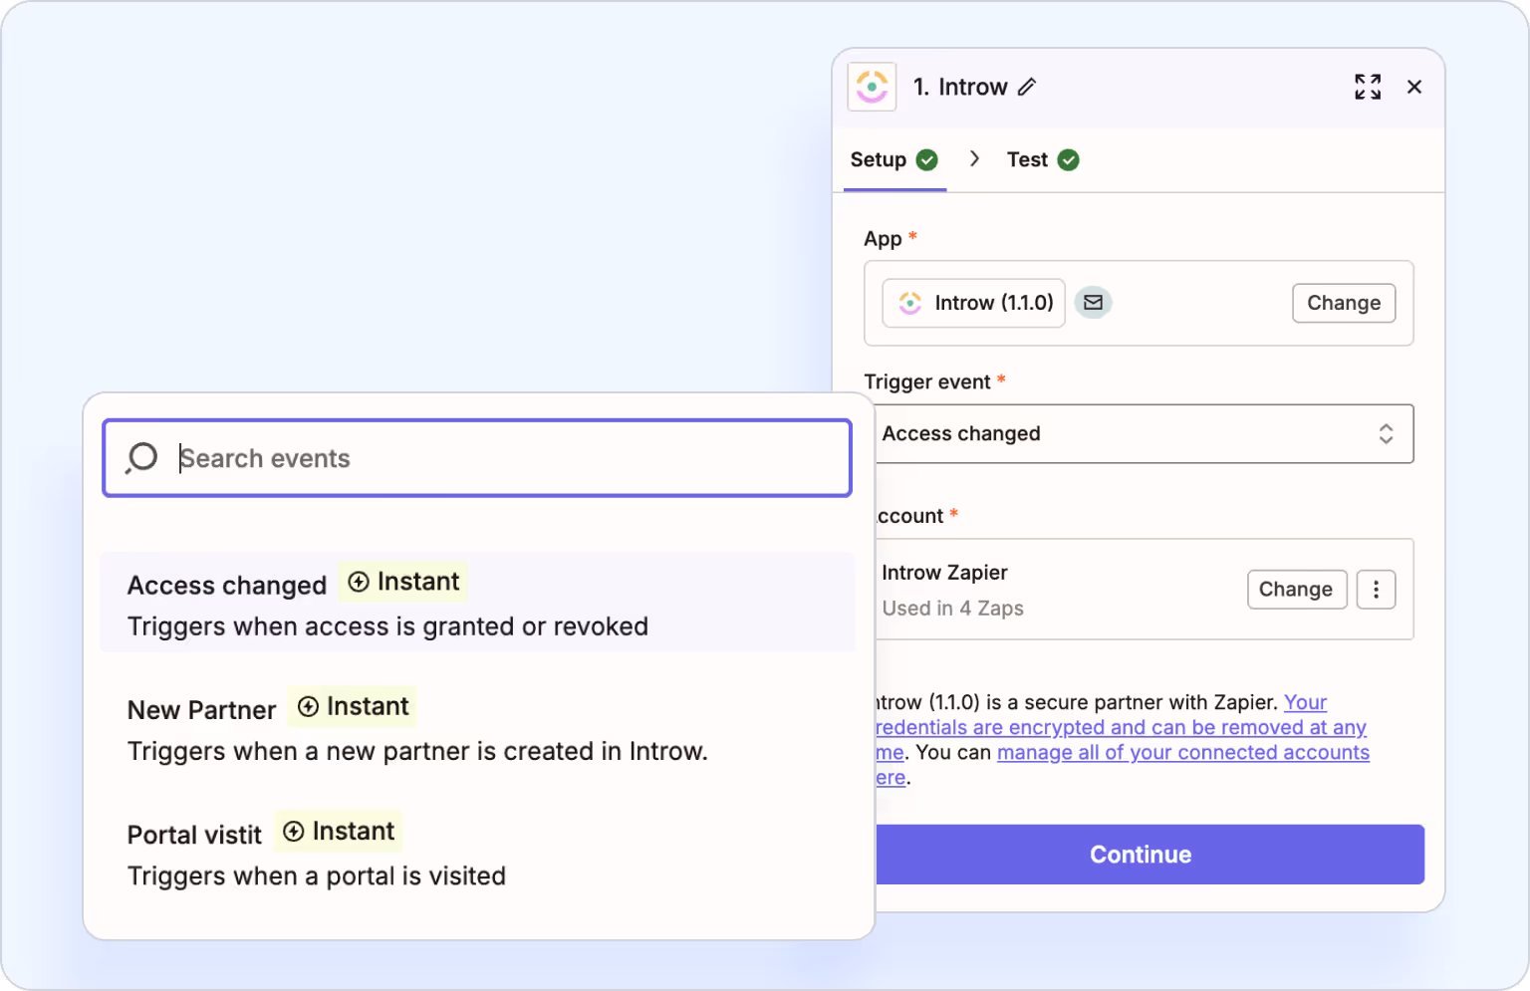
Task: Click Instant badge beside New Partner
Action: tap(353, 706)
